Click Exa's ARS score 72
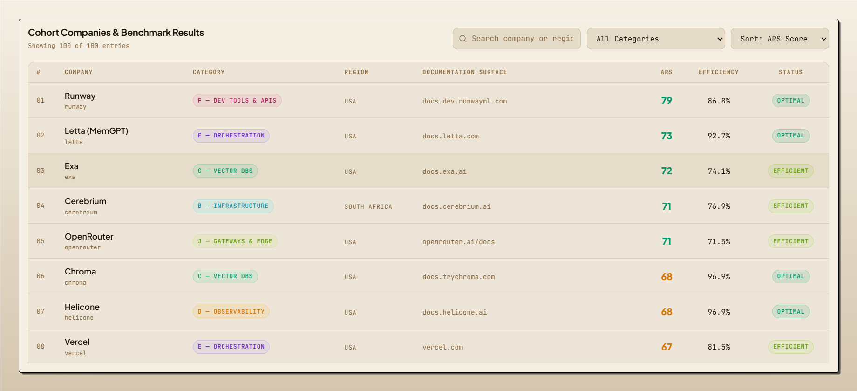Image resolution: width=857 pixels, height=391 pixels. (667, 171)
